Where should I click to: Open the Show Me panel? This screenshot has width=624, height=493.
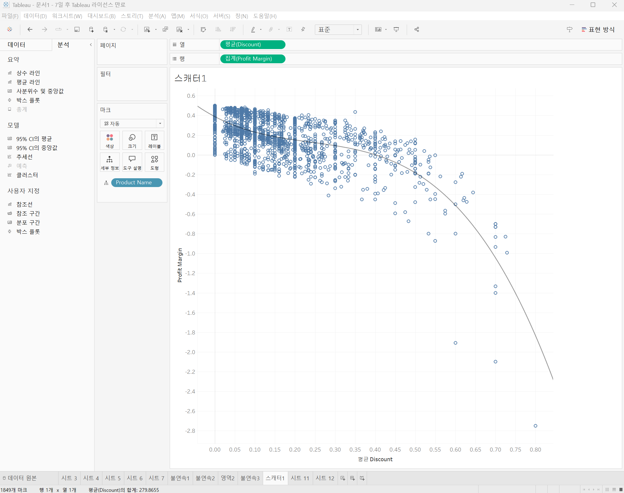[598, 29]
